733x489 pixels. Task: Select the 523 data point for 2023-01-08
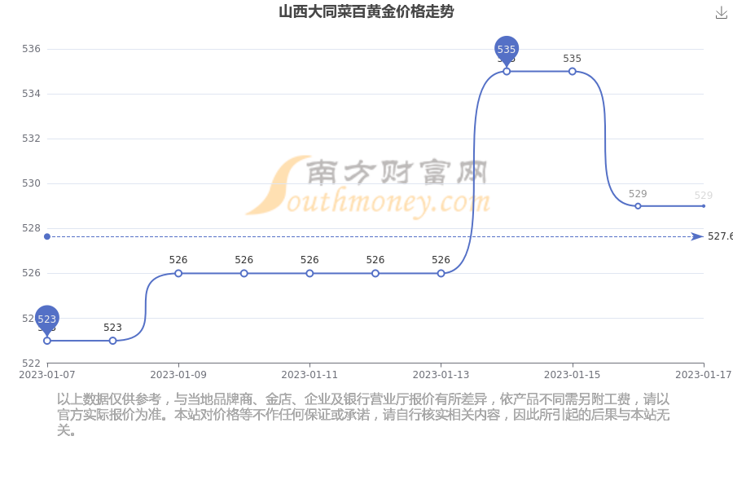112,341
